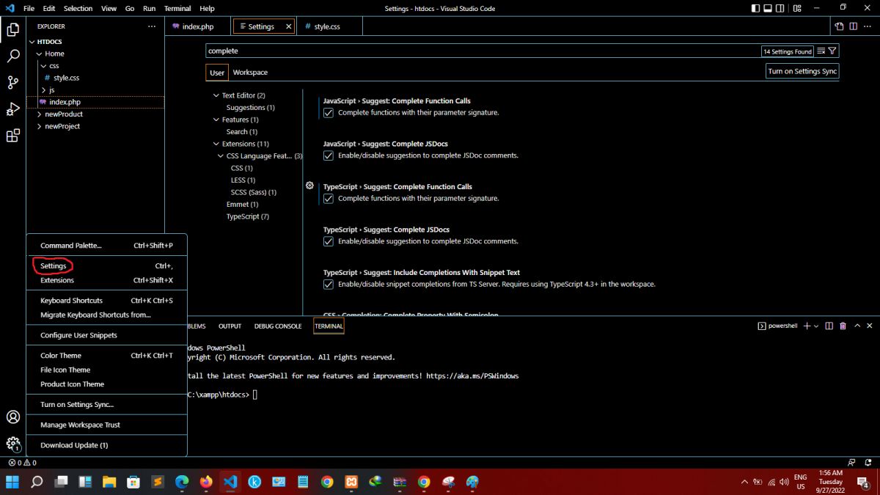This screenshot has height=495, width=880.
Task: Open the Selection menu
Action: 78,8
